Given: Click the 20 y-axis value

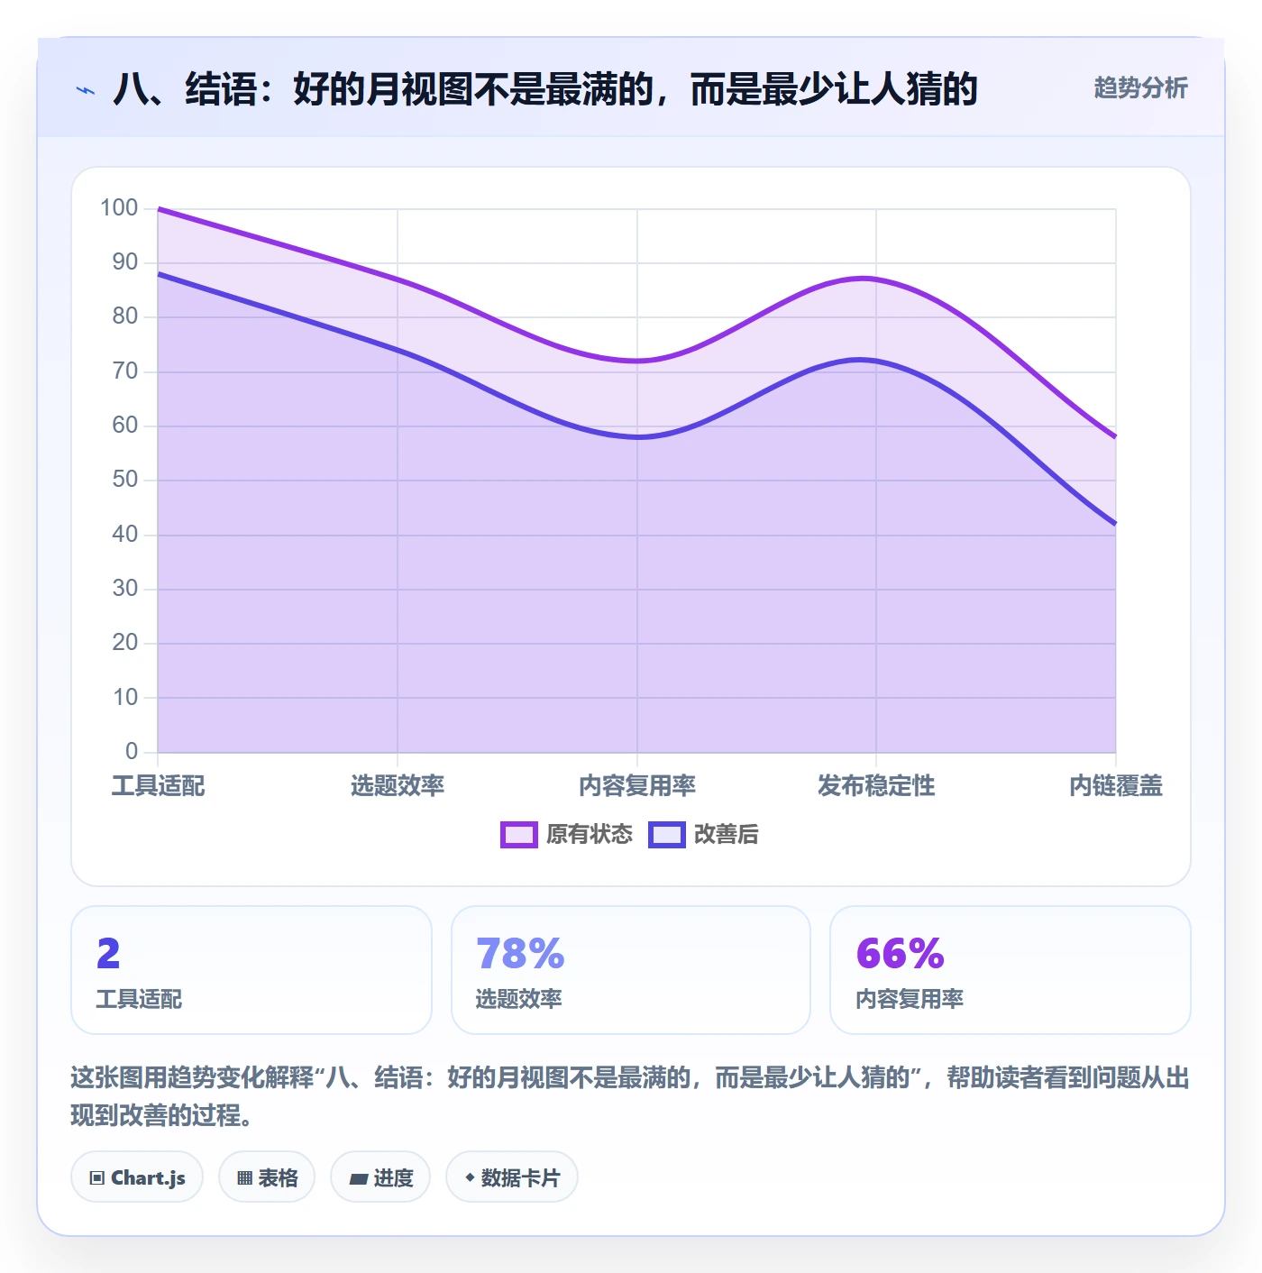Looking at the screenshot, I should click(x=125, y=643).
